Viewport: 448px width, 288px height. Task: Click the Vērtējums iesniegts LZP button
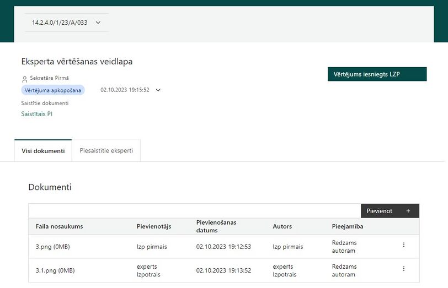377,74
